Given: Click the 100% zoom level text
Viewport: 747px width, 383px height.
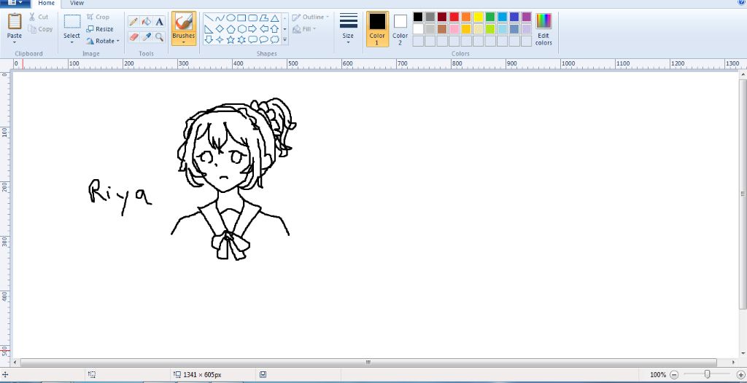Looking at the screenshot, I should coord(658,375).
